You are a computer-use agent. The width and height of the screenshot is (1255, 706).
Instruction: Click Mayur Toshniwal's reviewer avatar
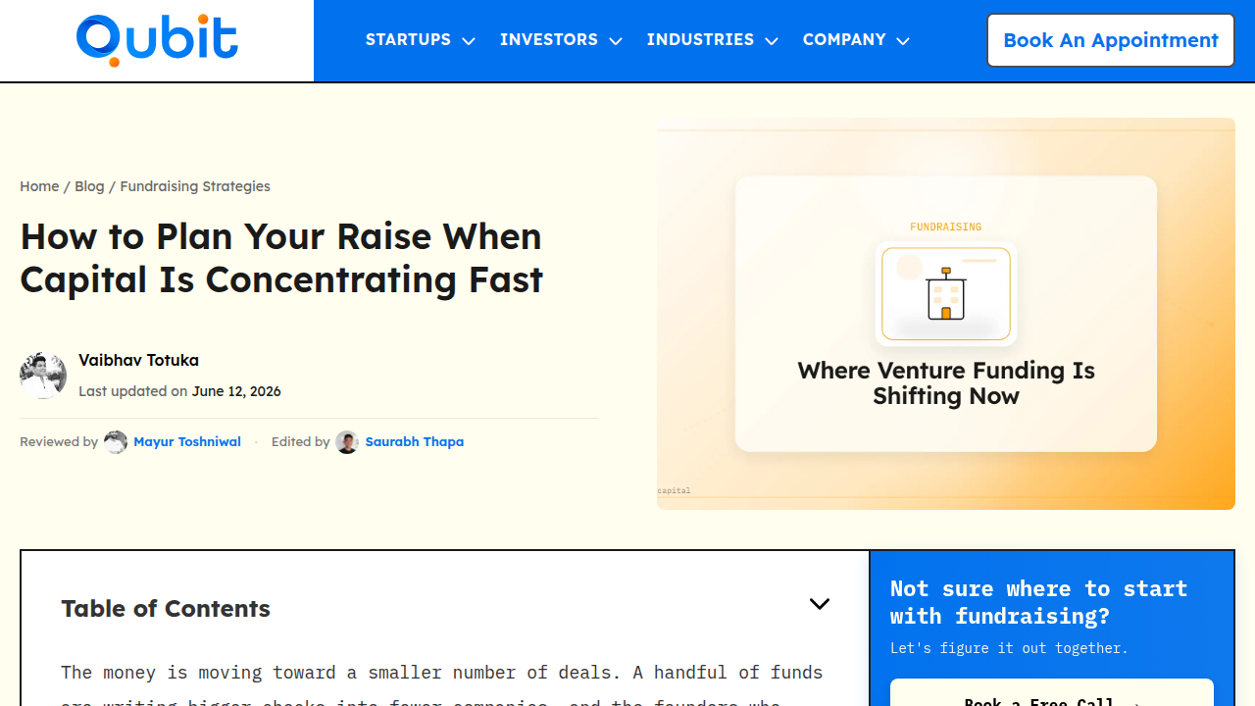click(x=116, y=442)
